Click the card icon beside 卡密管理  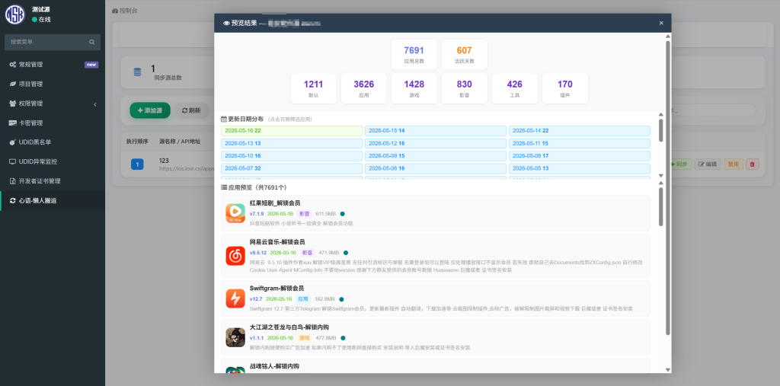[12, 123]
